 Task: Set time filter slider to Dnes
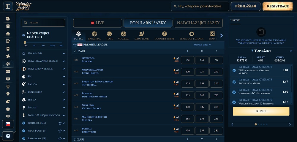pos(53,46)
